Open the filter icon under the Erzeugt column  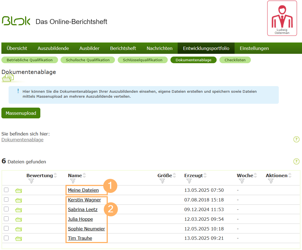pos(189,181)
